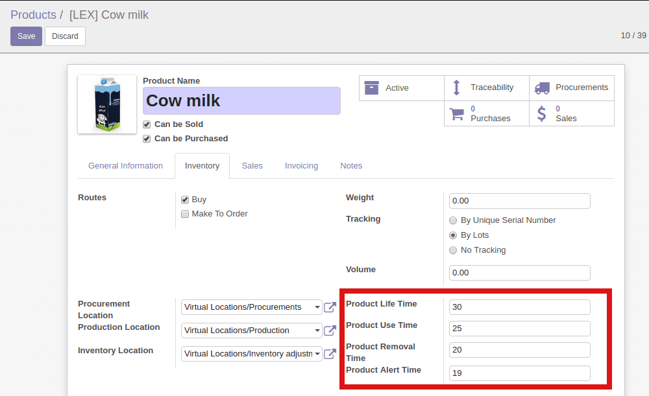This screenshot has height=396, width=649.
Task: Switch to the Inventory tab
Action: tap(202, 166)
